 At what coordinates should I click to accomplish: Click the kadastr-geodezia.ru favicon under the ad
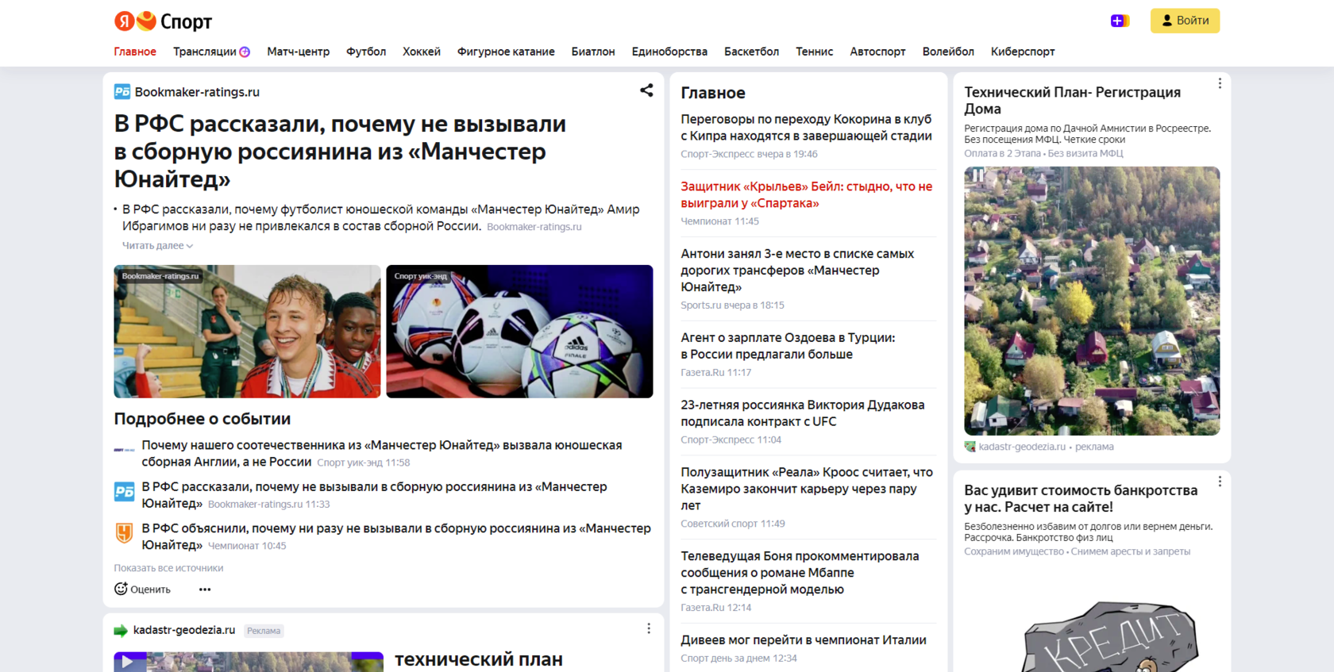[x=970, y=447]
